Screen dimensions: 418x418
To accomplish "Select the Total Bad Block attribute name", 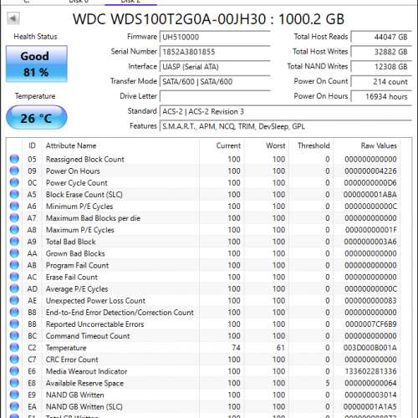I will (x=71, y=242).
